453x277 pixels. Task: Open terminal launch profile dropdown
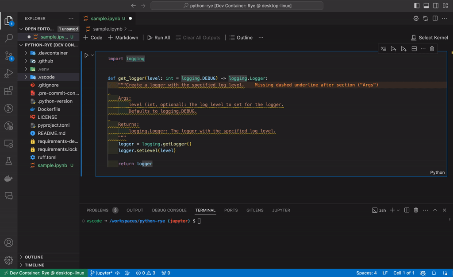pos(398,210)
